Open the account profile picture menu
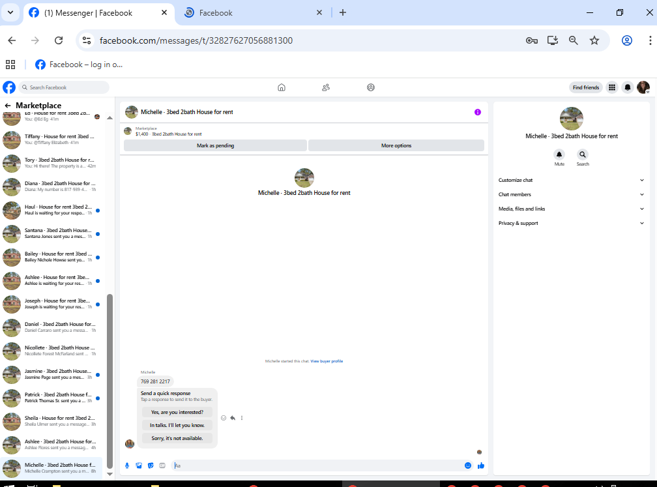Image resolution: width=657 pixels, height=487 pixels. [x=643, y=87]
